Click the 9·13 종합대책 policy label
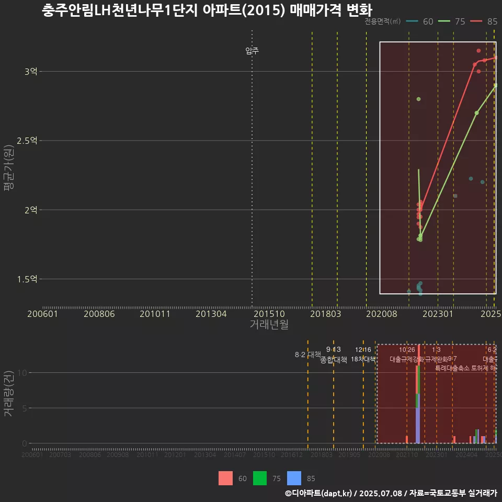 pos(333,355)
